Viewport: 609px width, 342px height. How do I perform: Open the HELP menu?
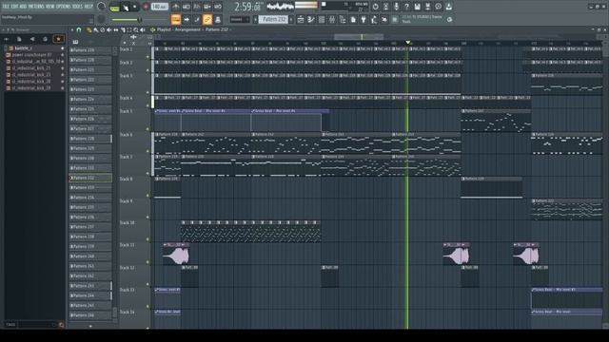point(88,7)
